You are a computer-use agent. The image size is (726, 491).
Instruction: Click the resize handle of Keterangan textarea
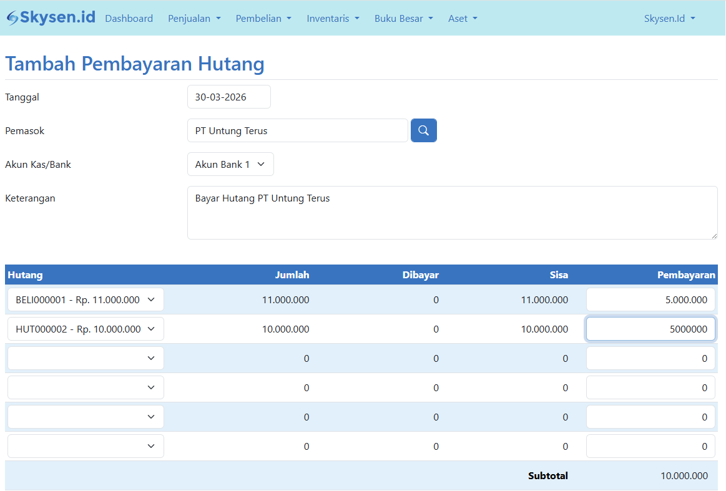[x=714, y=236]
